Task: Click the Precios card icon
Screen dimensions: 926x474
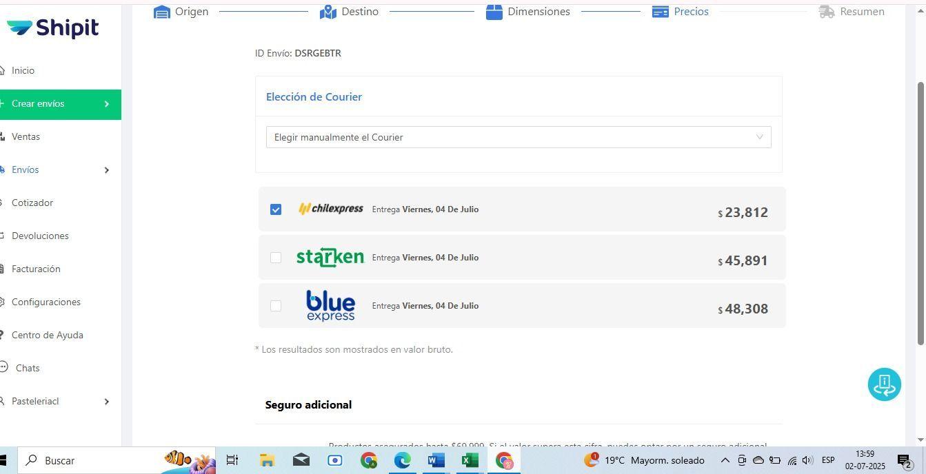Action: pyautogui.click(x=660, y=12)
